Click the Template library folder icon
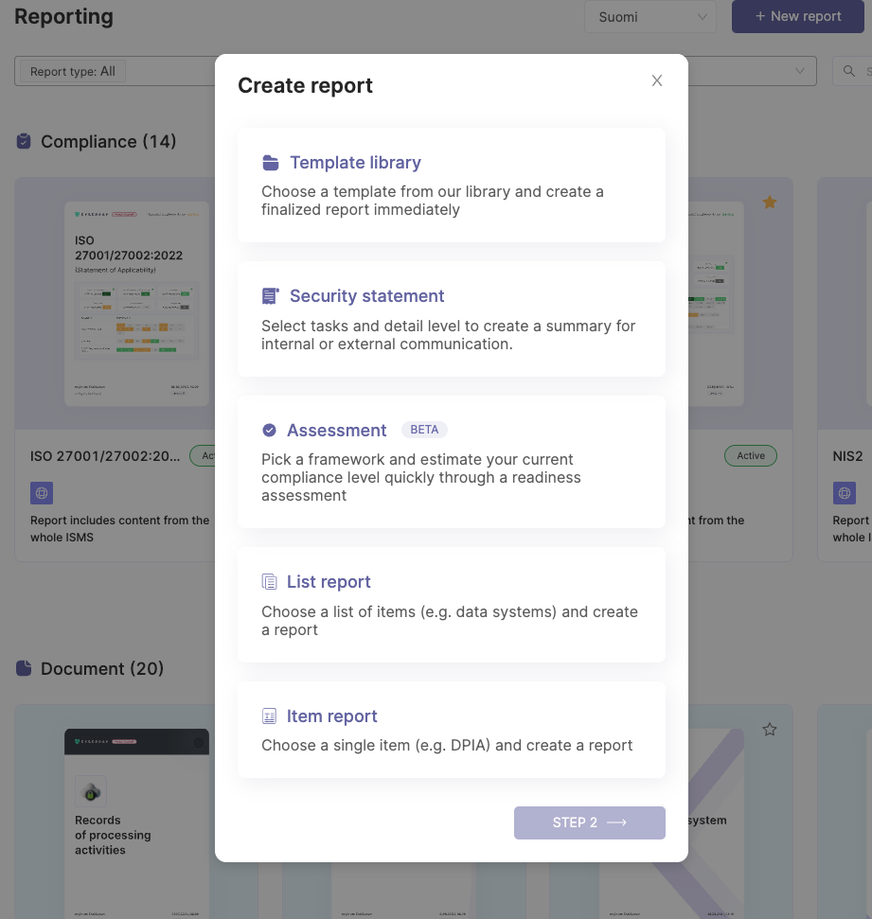Image resolution: width=872 pixels, height=919 pixels. [271, 163]
